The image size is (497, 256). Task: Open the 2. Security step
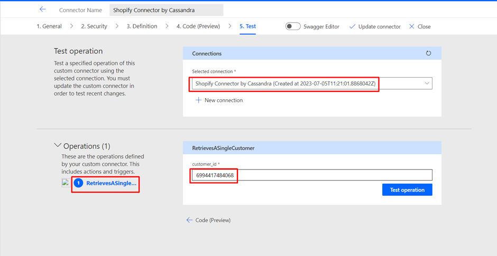(94, 26)
